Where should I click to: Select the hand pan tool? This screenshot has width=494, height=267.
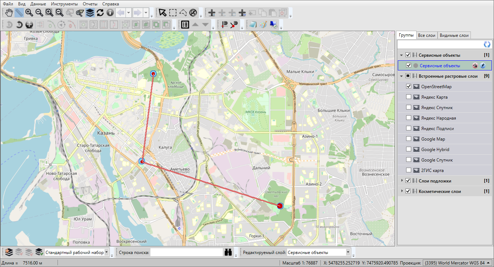point(9,13)
